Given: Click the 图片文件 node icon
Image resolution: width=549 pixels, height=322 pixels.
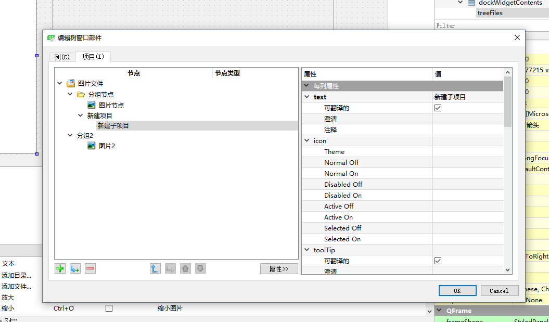Looking at the screenshot, I should point(71,83).
